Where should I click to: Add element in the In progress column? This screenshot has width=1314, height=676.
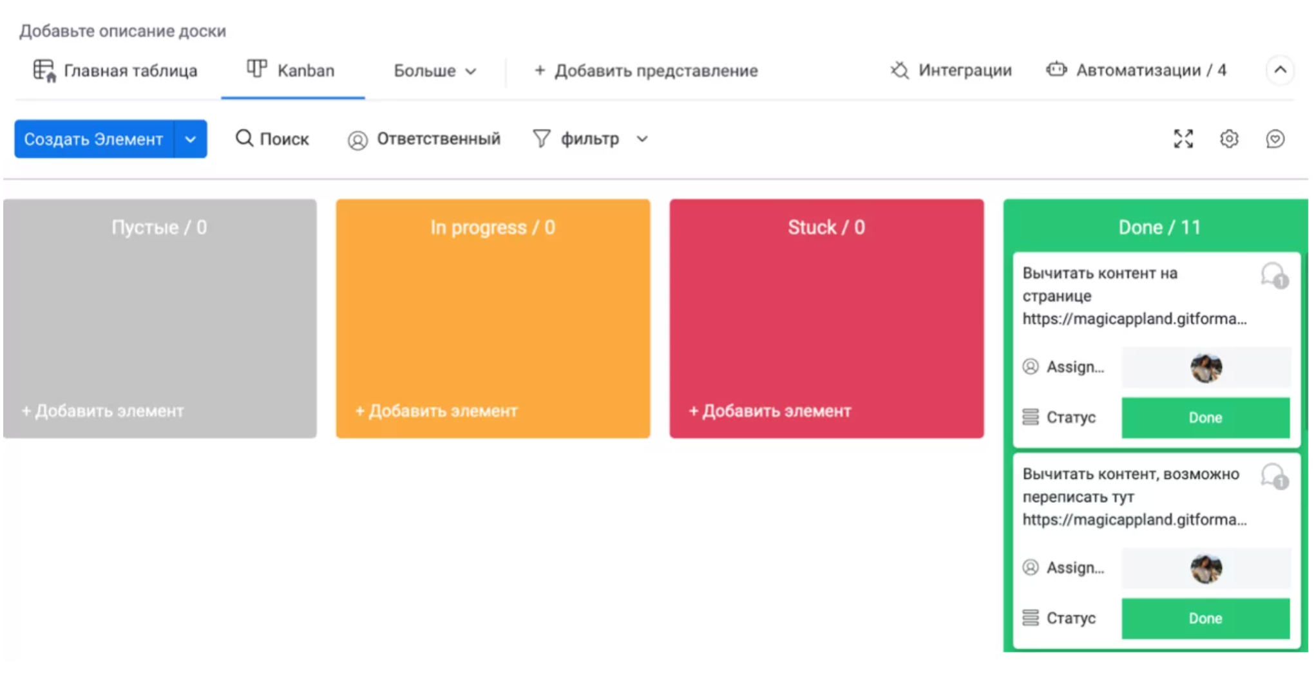[437, 411]
